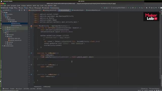162x91 pixels.
Task: Expand the values folder
Action: pos(6,44)
